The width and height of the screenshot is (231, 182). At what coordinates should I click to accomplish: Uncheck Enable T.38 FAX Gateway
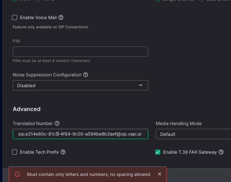(158, 152)
